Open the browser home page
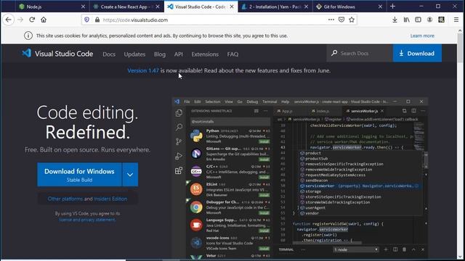 [x=44, y=20]
